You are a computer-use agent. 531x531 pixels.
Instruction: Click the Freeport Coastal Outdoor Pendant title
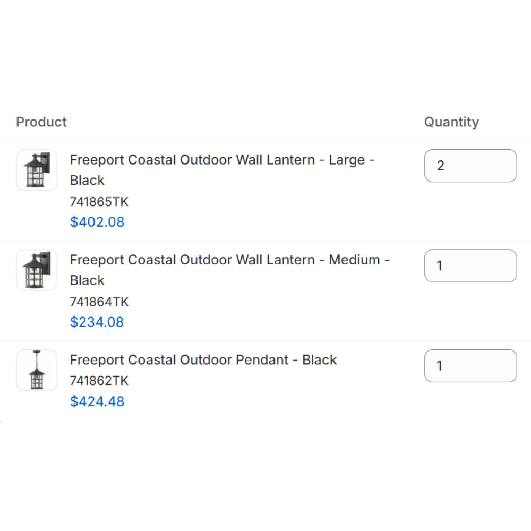(x=203, y=360)
